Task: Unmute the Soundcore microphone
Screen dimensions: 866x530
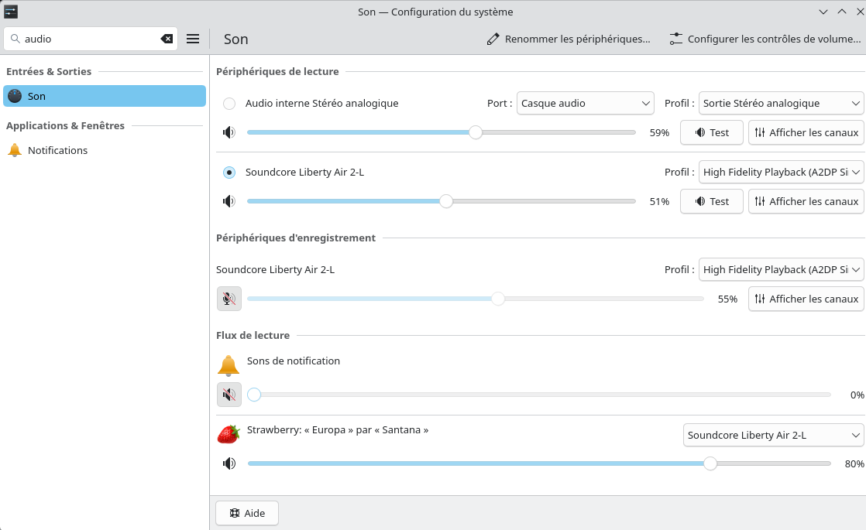Action: coord(229,299)
